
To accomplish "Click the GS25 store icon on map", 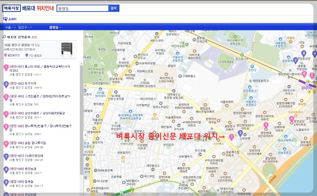I will pos(155,115).
